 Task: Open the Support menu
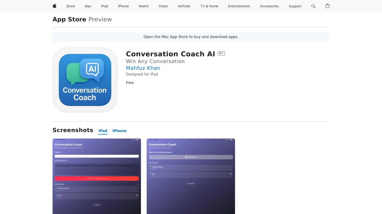point(295,6)
